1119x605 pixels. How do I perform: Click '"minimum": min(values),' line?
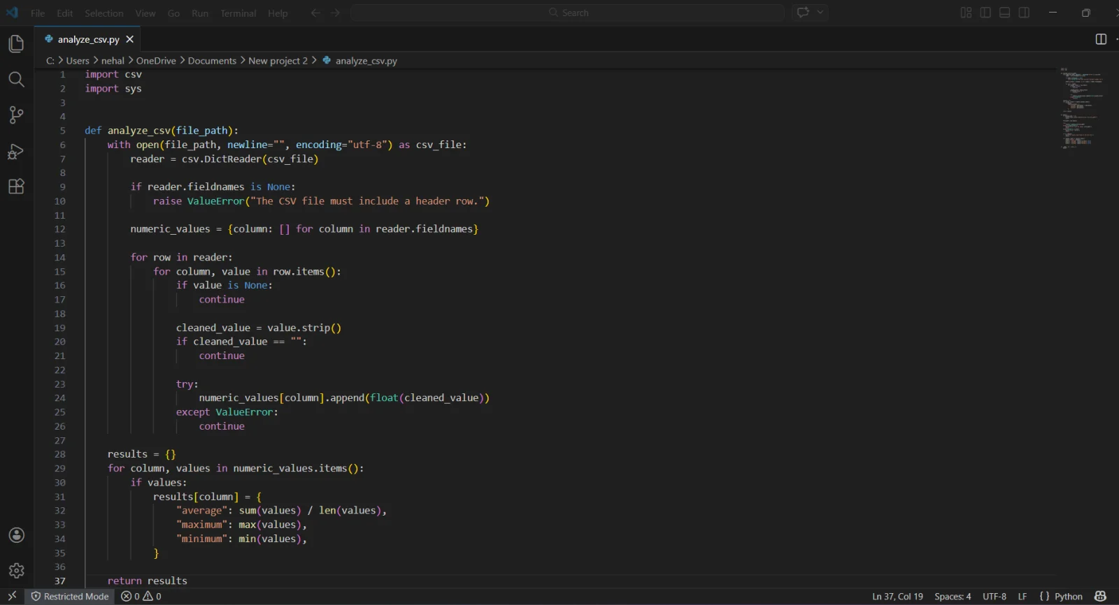pyautogui.click(x=241, y=539)
